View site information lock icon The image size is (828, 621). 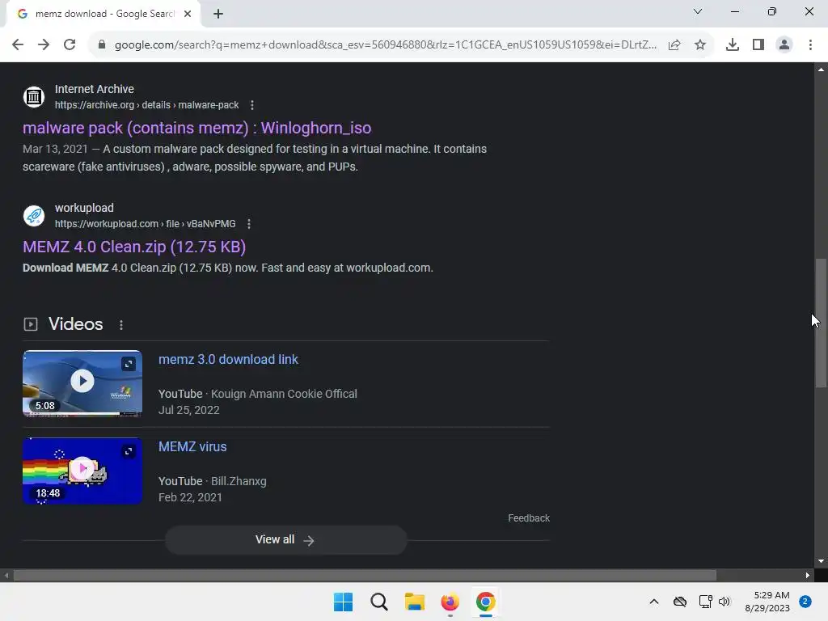pos(102,45)
